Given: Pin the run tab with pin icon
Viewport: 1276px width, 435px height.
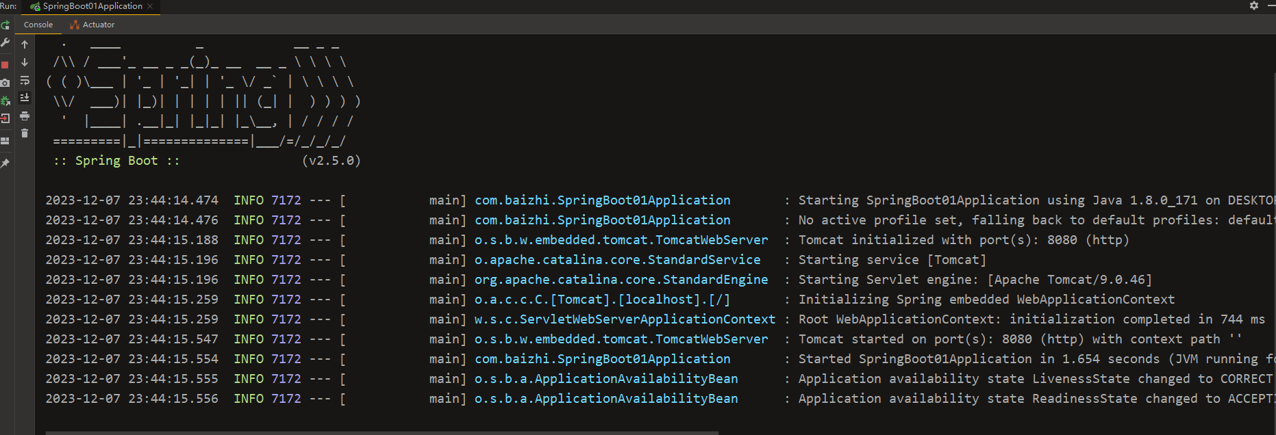Looking at the screenshot, I should pos(5,163).
